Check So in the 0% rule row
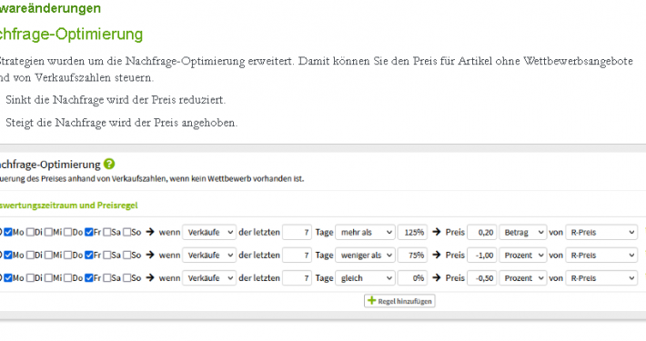This screenshot has width=646, height=341. tap(126, 278)
